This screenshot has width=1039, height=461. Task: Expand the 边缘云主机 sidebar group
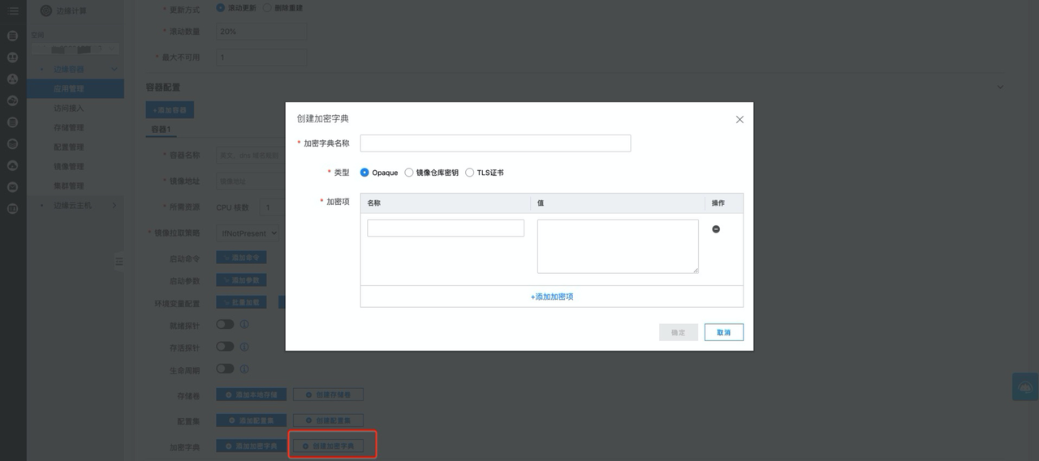click(x=114, y=206)
